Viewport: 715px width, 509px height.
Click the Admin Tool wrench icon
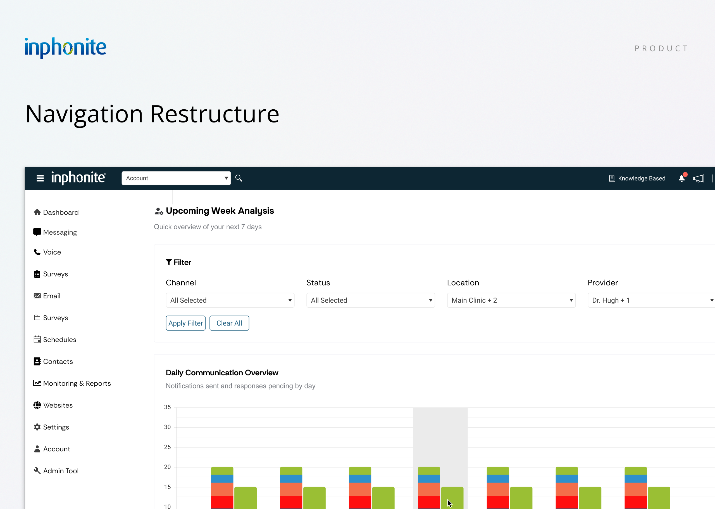tap(37, 471)
